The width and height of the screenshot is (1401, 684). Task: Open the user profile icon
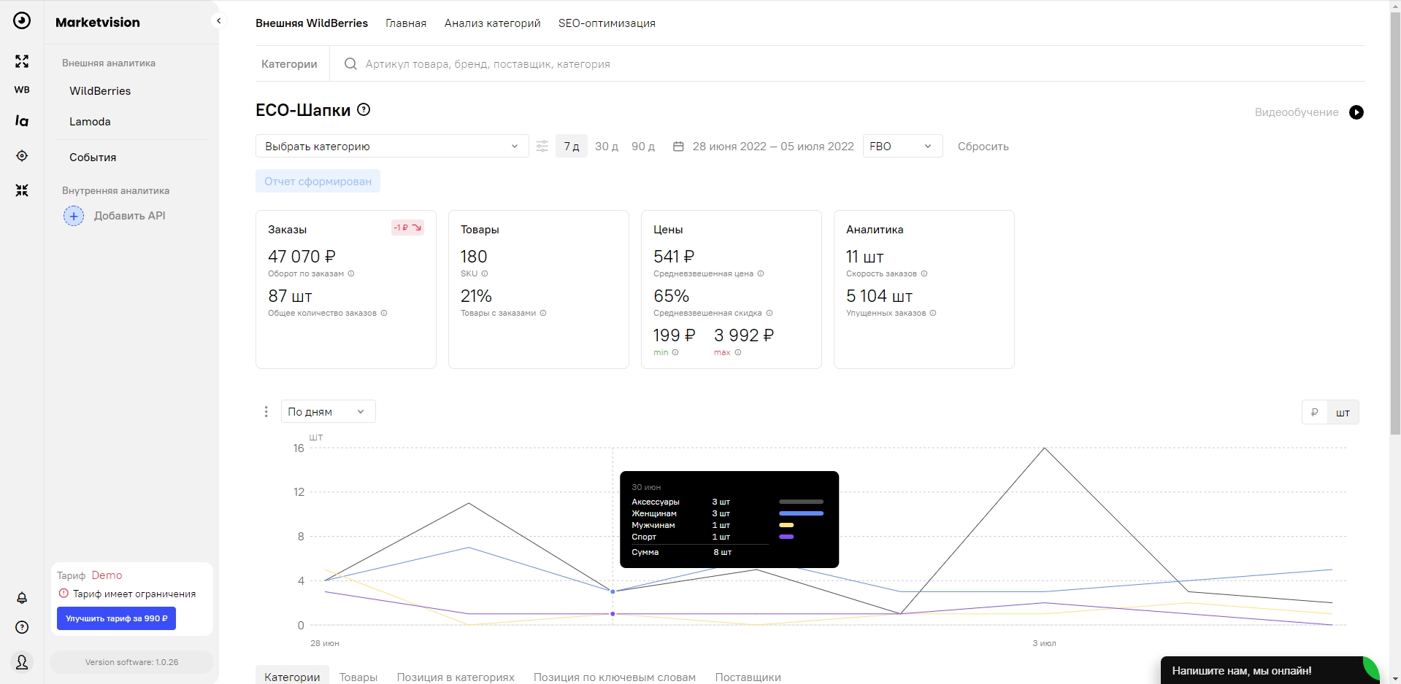pos(22,662)
